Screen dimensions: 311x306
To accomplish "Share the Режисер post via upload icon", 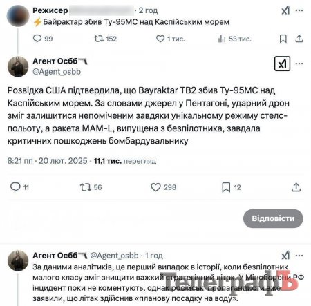I will click(x=299, y=39).
